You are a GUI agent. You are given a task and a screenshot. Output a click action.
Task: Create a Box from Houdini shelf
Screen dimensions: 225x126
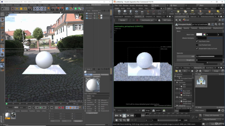(x=119, y=12)
